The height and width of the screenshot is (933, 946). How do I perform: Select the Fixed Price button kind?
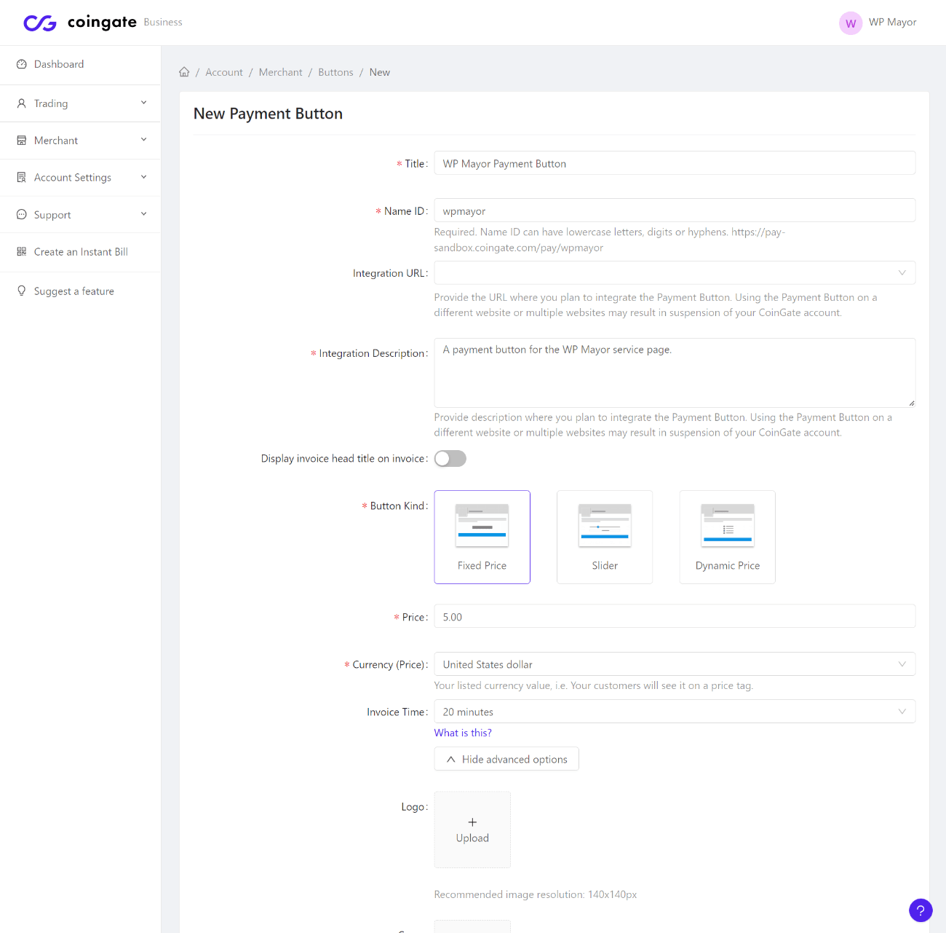(482, 537)
